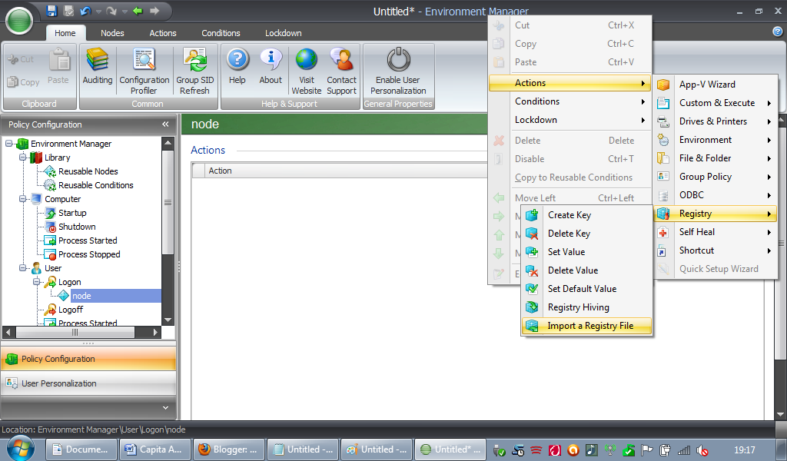Image resolution: width=787 pixels, height=461 pixels.
Task: Save using the quick access floppy icon
Action: click(51, 11)
